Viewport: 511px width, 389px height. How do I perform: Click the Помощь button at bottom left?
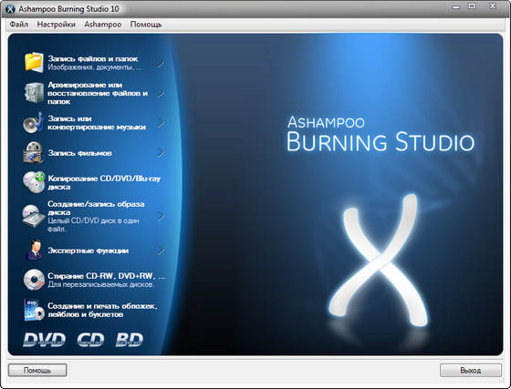(37, 370)
